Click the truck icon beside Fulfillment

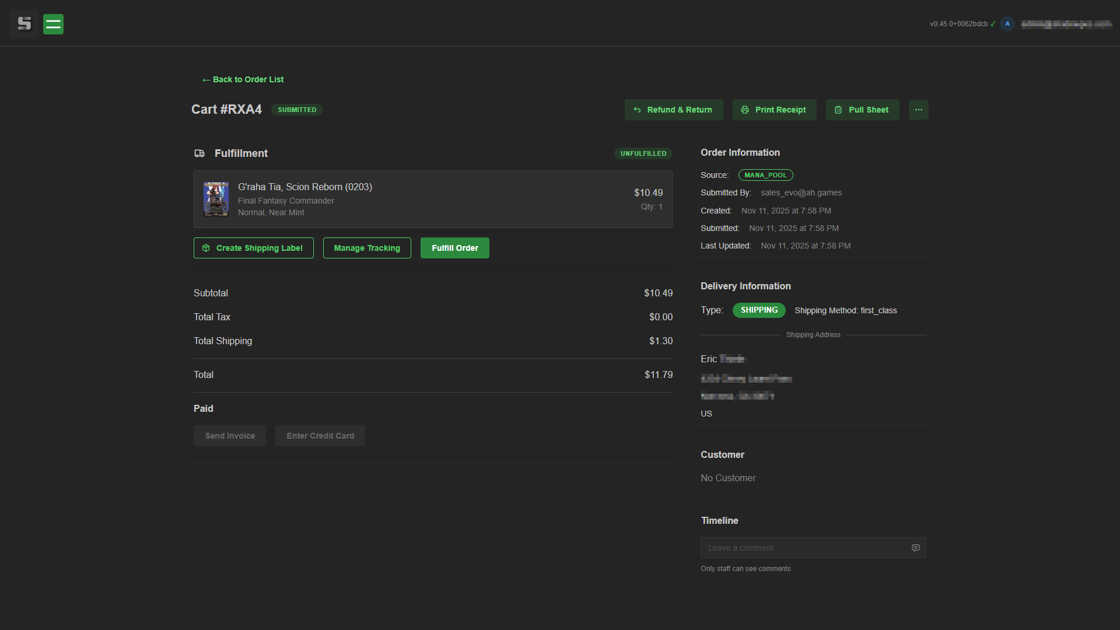click(199, 153)
